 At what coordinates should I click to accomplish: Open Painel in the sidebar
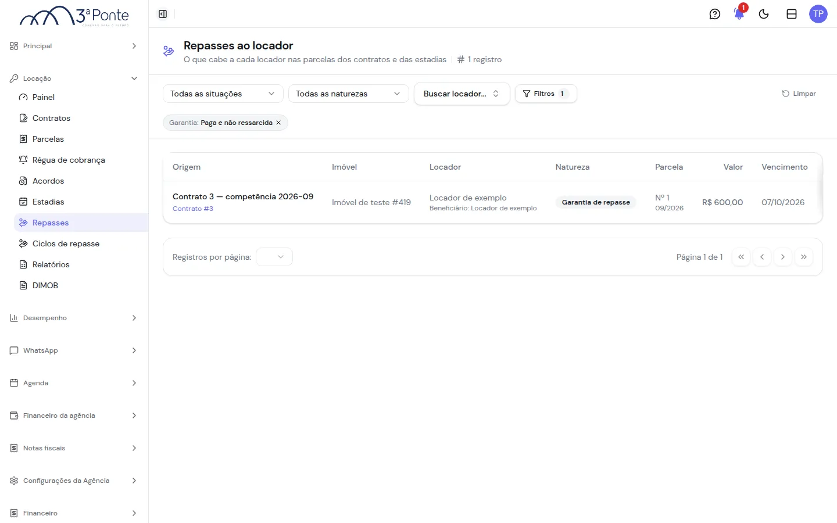tap(81, 97)
